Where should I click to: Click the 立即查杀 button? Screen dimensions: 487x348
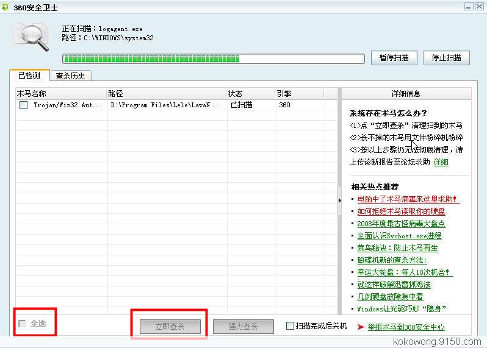pyautogui.click(x=170, y=326)
